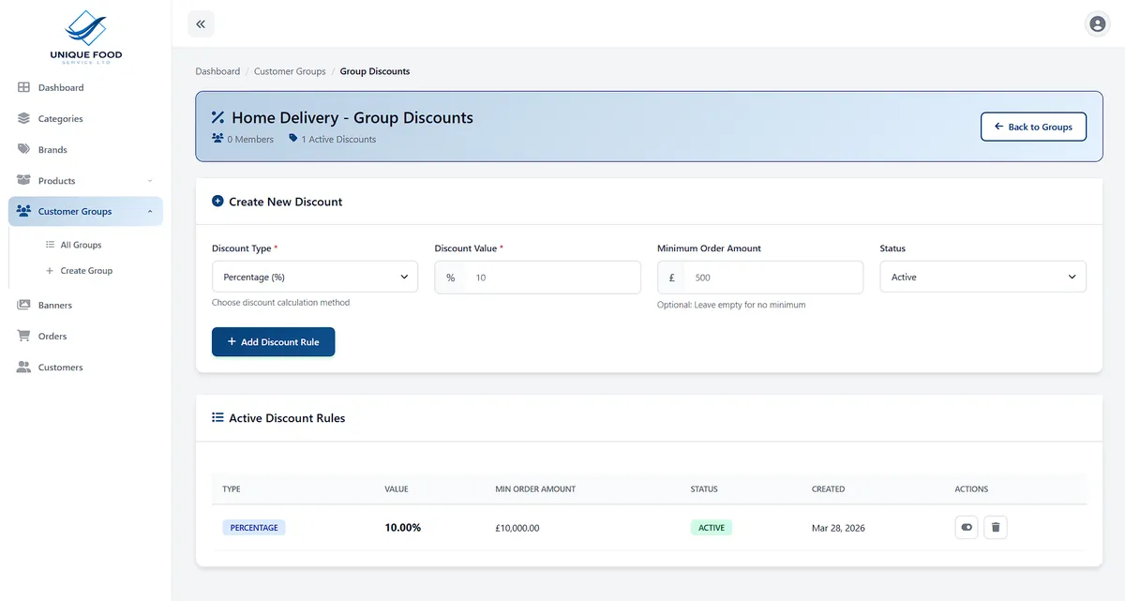The image size is (1125, 601).
Task: Click the CREATED column header
Action: 829,488
